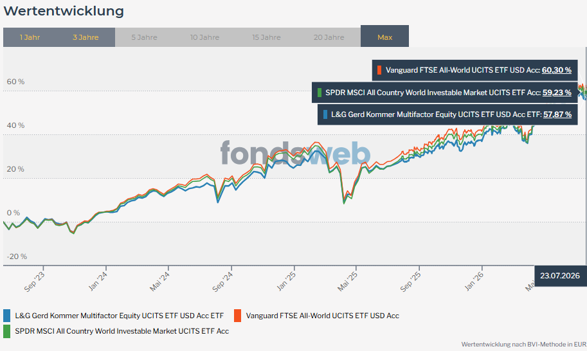Click the Jan '26 axis label
587x351 pixels.
pos(474,281)
